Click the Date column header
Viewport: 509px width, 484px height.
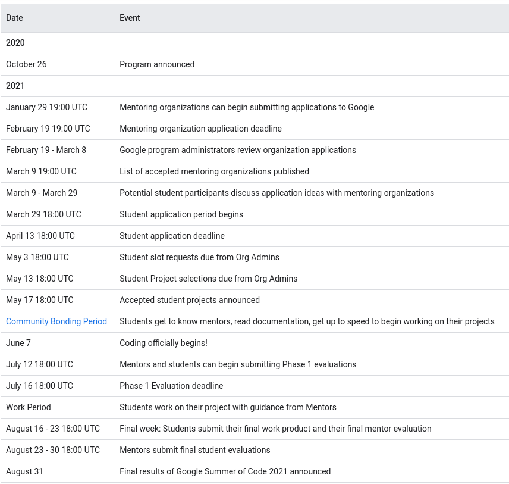[x=14, y=18]
